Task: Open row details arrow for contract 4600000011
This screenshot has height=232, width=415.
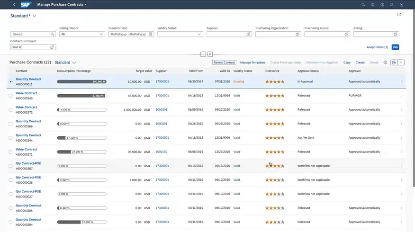Action: [402, 82]
